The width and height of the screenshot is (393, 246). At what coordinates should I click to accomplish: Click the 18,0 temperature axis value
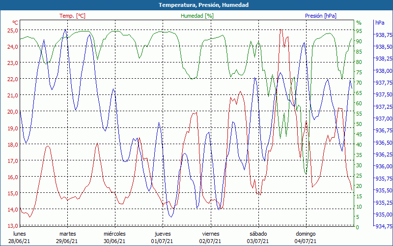[x=13, y=145]
